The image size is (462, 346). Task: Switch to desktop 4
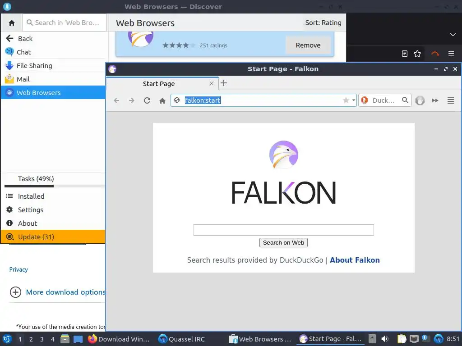pyautogui.click(x=53, y=339)
